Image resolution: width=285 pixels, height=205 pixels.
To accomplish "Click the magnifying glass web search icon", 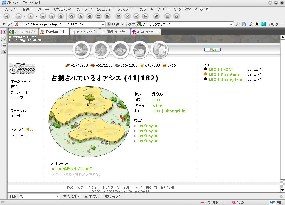I will pos(237,24).
